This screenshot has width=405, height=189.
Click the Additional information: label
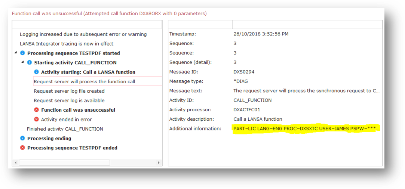(195, 128)
